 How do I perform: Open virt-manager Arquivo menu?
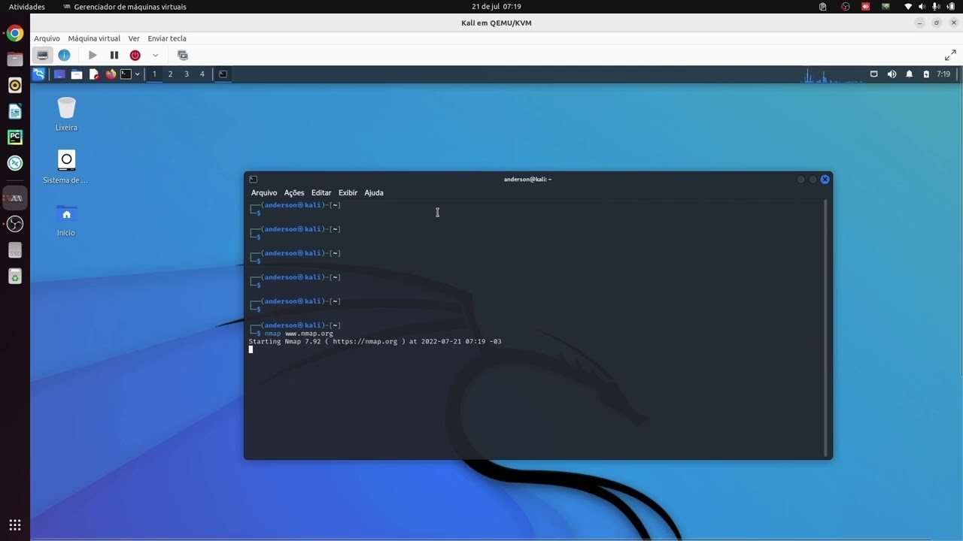(47, 38)
